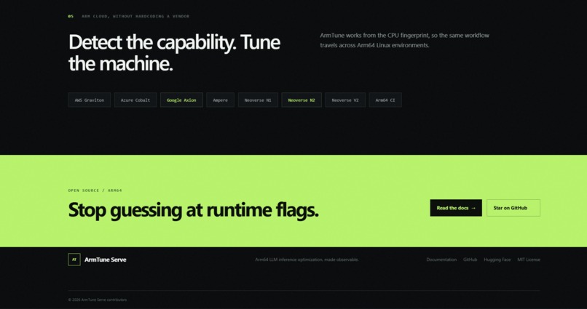587x309 pixels.
Task: Select the Azure Cobalt chip
Action: point(135,100)
